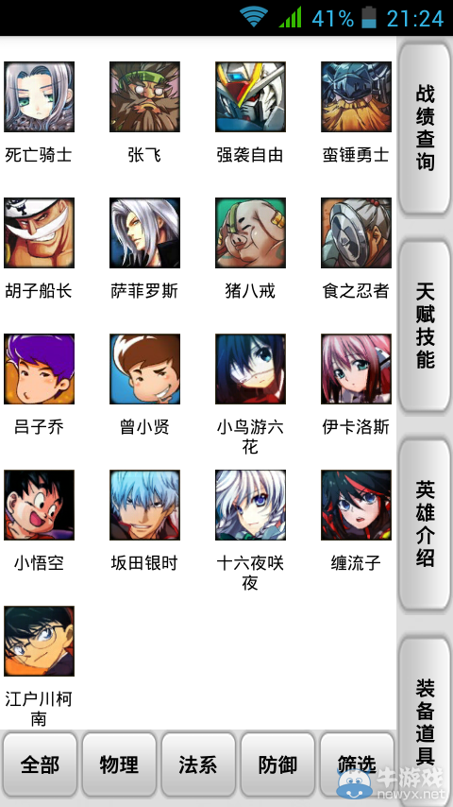The height and width of the screenshot is (807, 453).
Task: Open the 死亡骑士 hero portrait
Action: point(39,96)
